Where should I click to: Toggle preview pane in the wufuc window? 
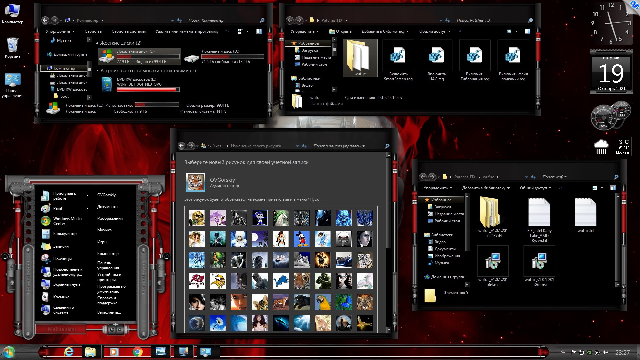pyautogui.click(x=613, y=188)
